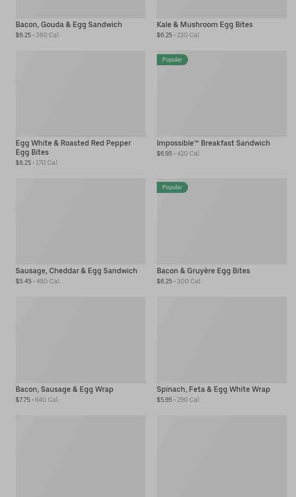Click Bacon, Sausage & Egg Wrap title
The width and height of the screenshot is (296, 497).
point(64,389)
